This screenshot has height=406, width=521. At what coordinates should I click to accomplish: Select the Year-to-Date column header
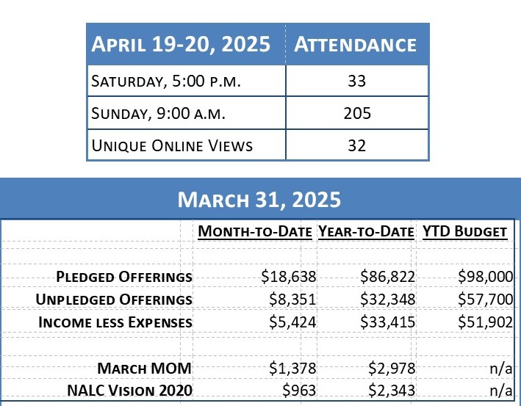click(x=366, y=232)
